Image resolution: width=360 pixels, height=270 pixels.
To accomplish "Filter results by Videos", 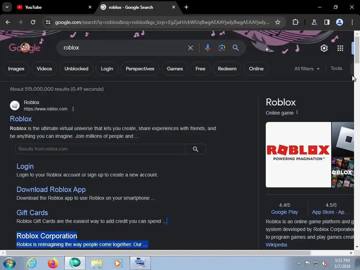I will 44,69.
